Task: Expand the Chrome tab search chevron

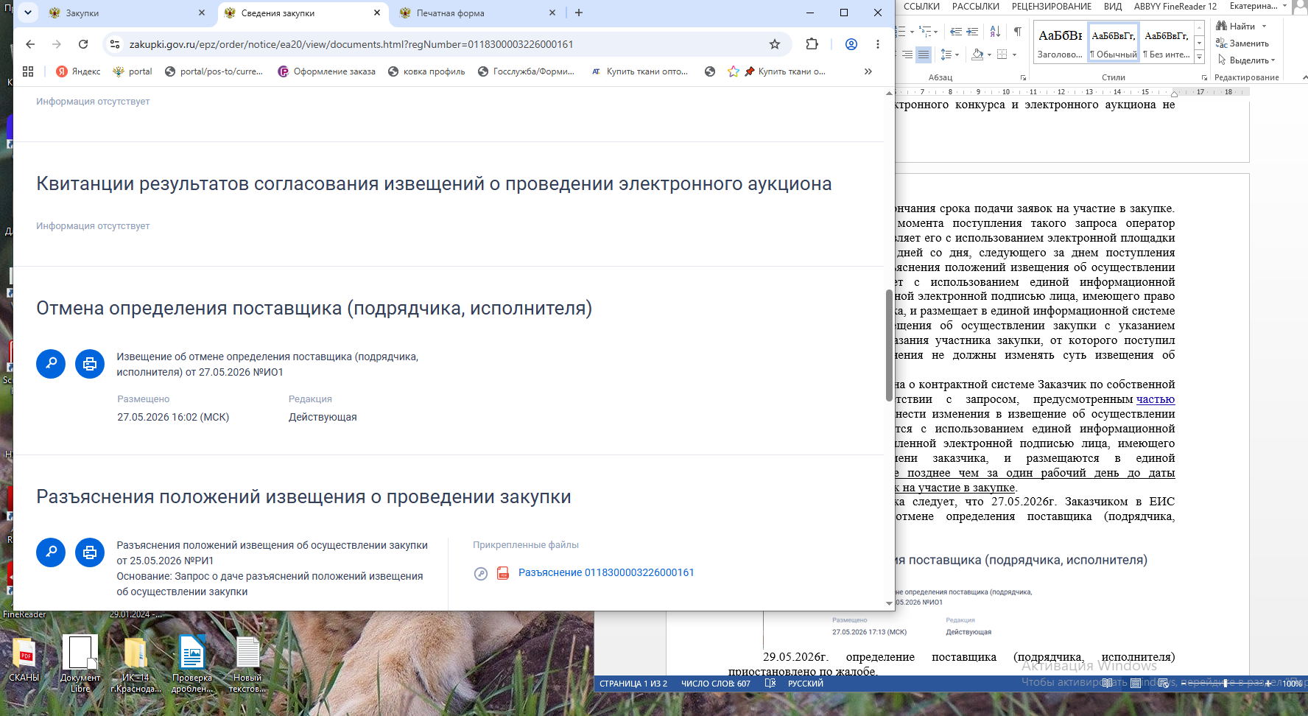Action: click(27, 13)
